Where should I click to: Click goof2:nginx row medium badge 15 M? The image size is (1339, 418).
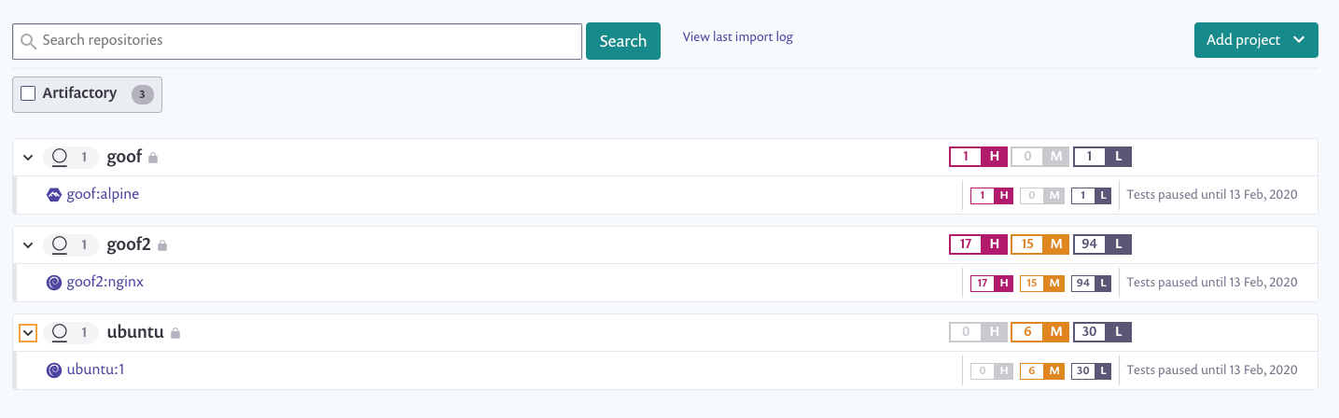click(x=1042, y=283)
